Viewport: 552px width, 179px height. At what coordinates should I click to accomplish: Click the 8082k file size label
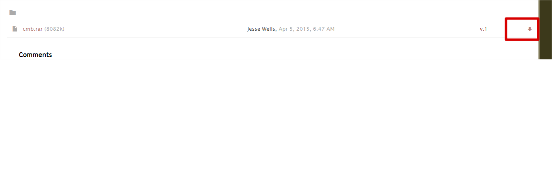55,29
